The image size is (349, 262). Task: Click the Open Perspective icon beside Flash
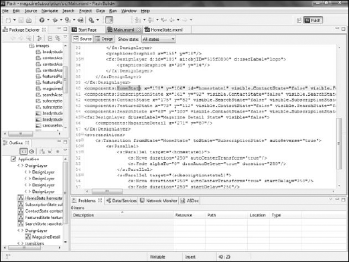point(299,20)
